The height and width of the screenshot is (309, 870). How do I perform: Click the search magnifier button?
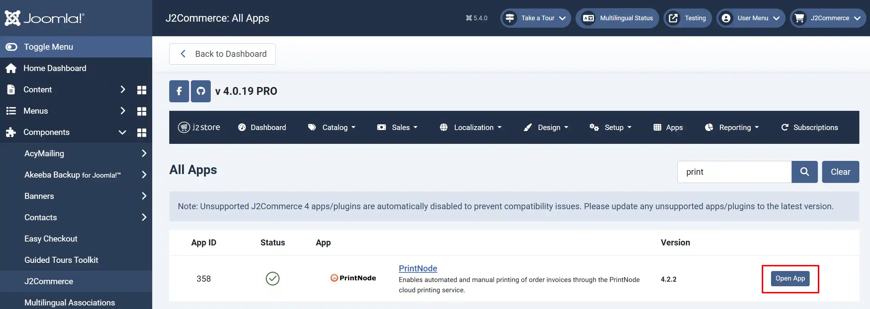click(x=804, y=172)
